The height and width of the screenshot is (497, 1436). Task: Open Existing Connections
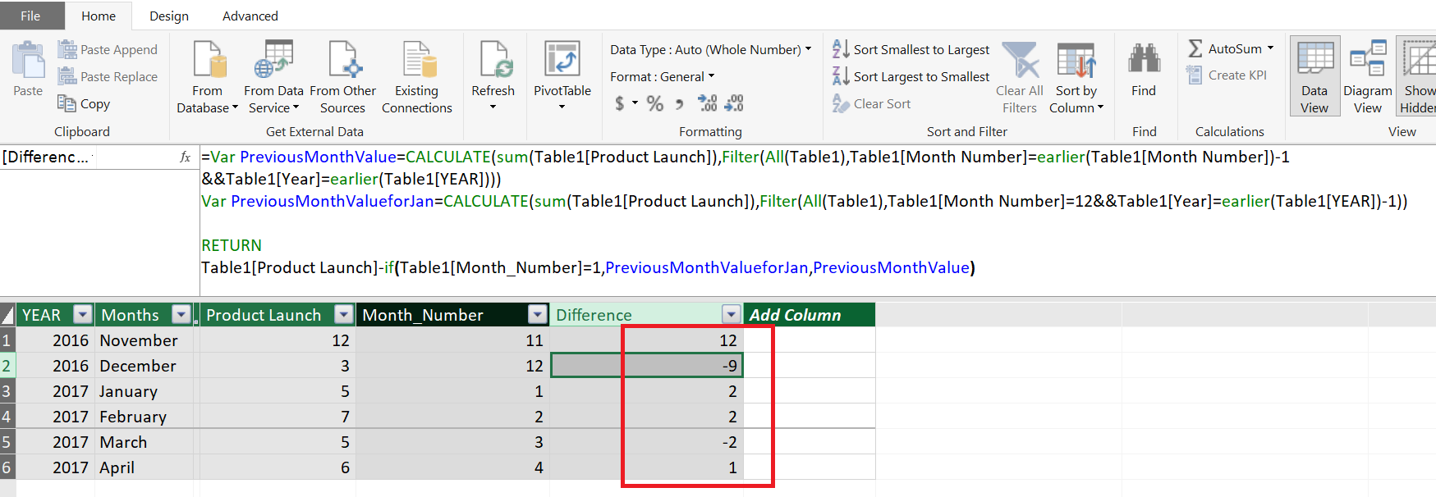417,79
